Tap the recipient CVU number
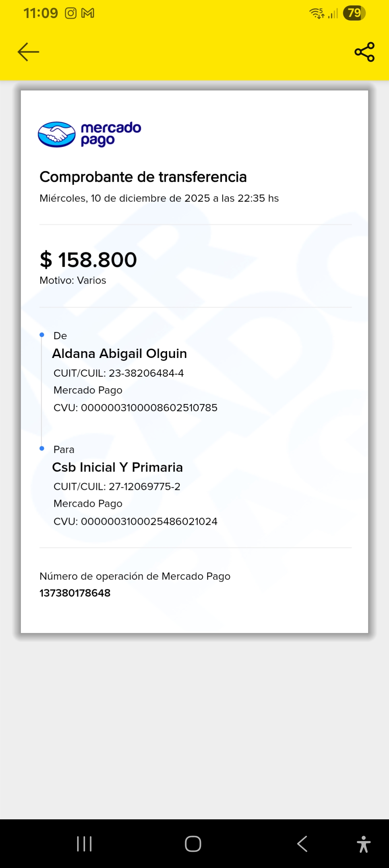Image resolution: width=389 pixels, height=868 pixels. 135,522
